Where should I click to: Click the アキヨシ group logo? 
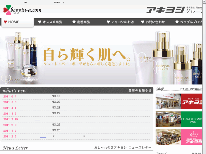coord(174,10)
